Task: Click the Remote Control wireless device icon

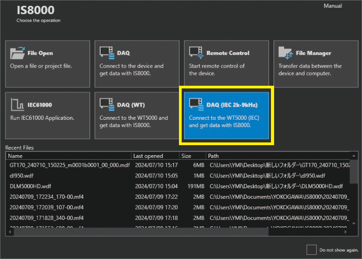Action: pyautogui.click(x=196, y=53)
